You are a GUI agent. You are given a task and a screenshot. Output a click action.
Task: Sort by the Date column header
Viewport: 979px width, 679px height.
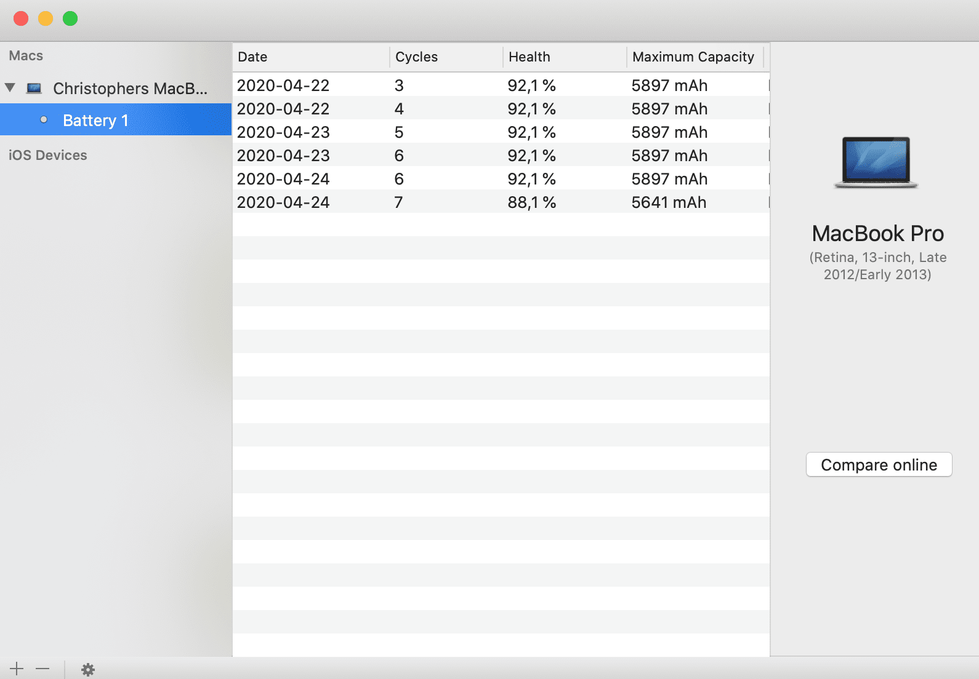point(311,57)
